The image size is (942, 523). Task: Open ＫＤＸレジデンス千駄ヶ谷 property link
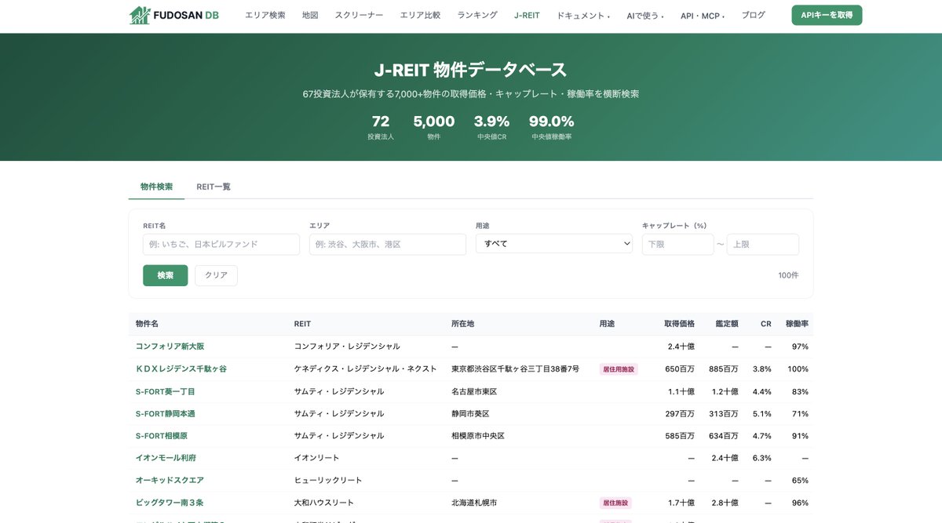point(181,369)
